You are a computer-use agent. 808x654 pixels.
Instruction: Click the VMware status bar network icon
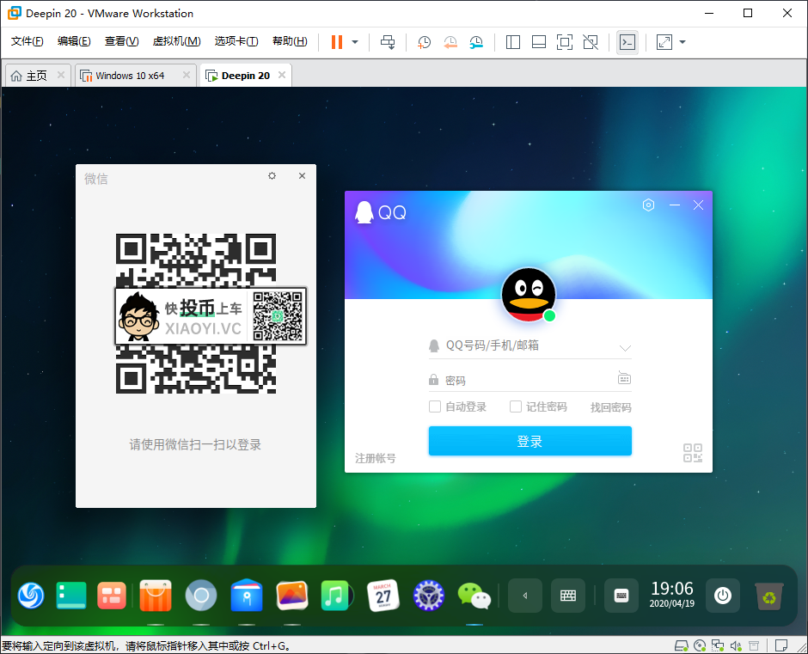[x=717, y=645]
